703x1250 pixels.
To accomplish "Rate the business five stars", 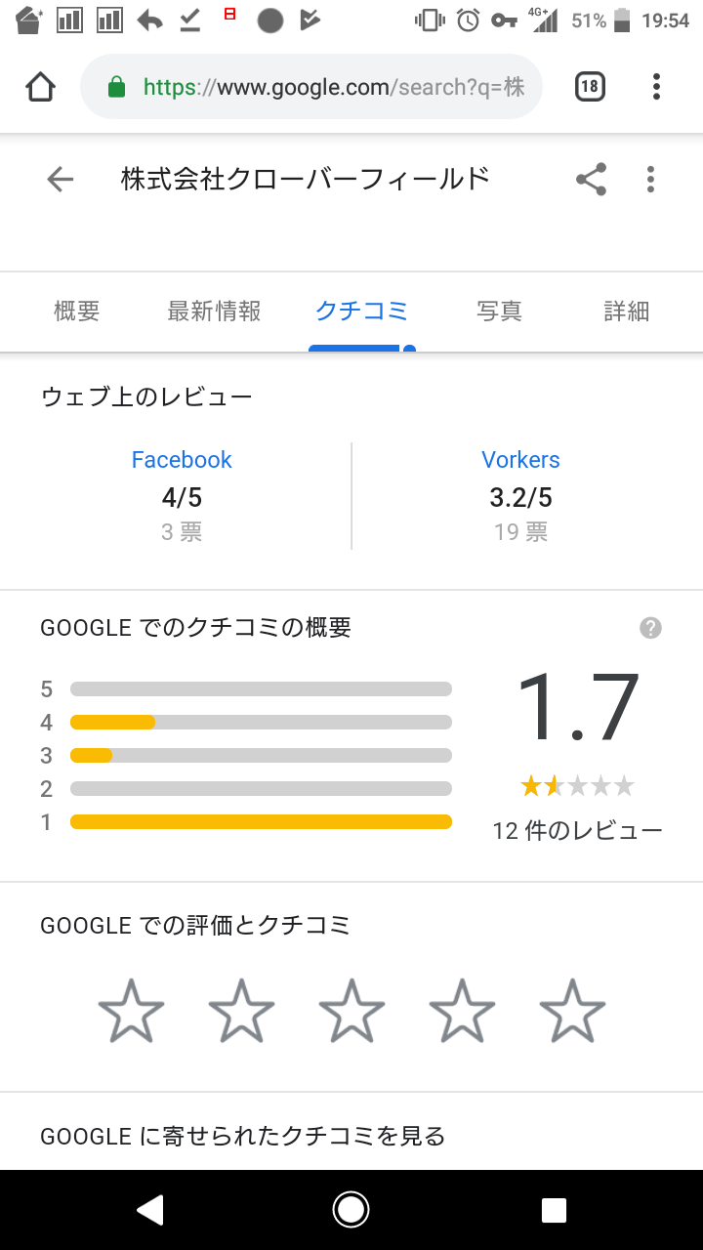I will pos(572,1012).
